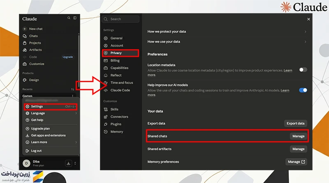Select Settings in the account menu
329x183 pixels.
tap(50, 107)
